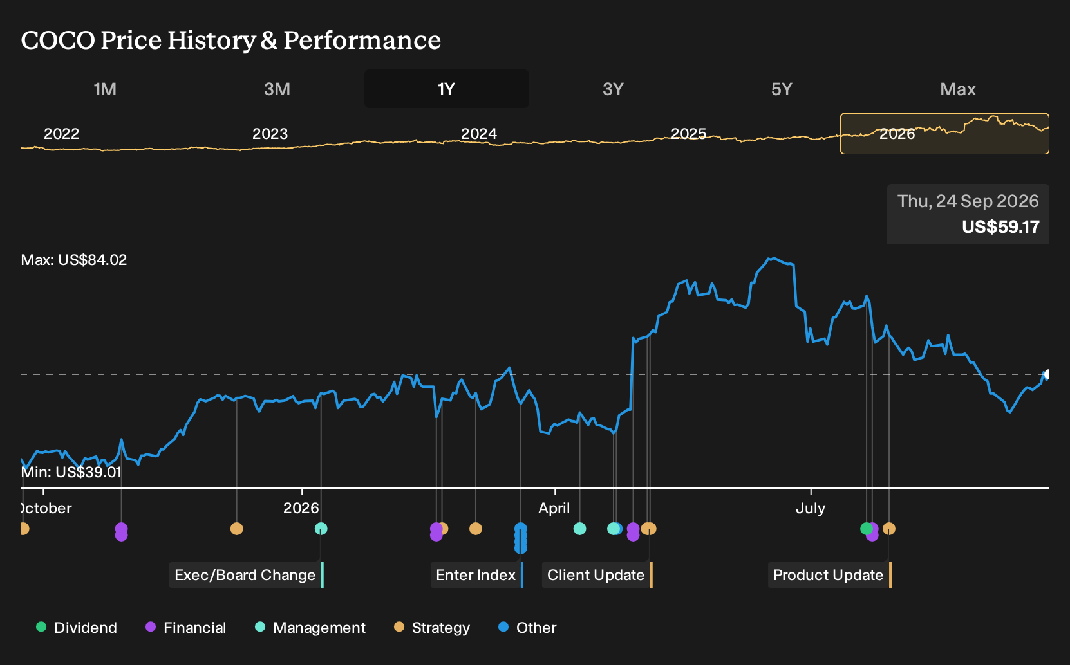Select the teal Management marker above Exec/Board Change
Screen dimensions: 1070x665
pyautogui.click(x=321, y=529)
